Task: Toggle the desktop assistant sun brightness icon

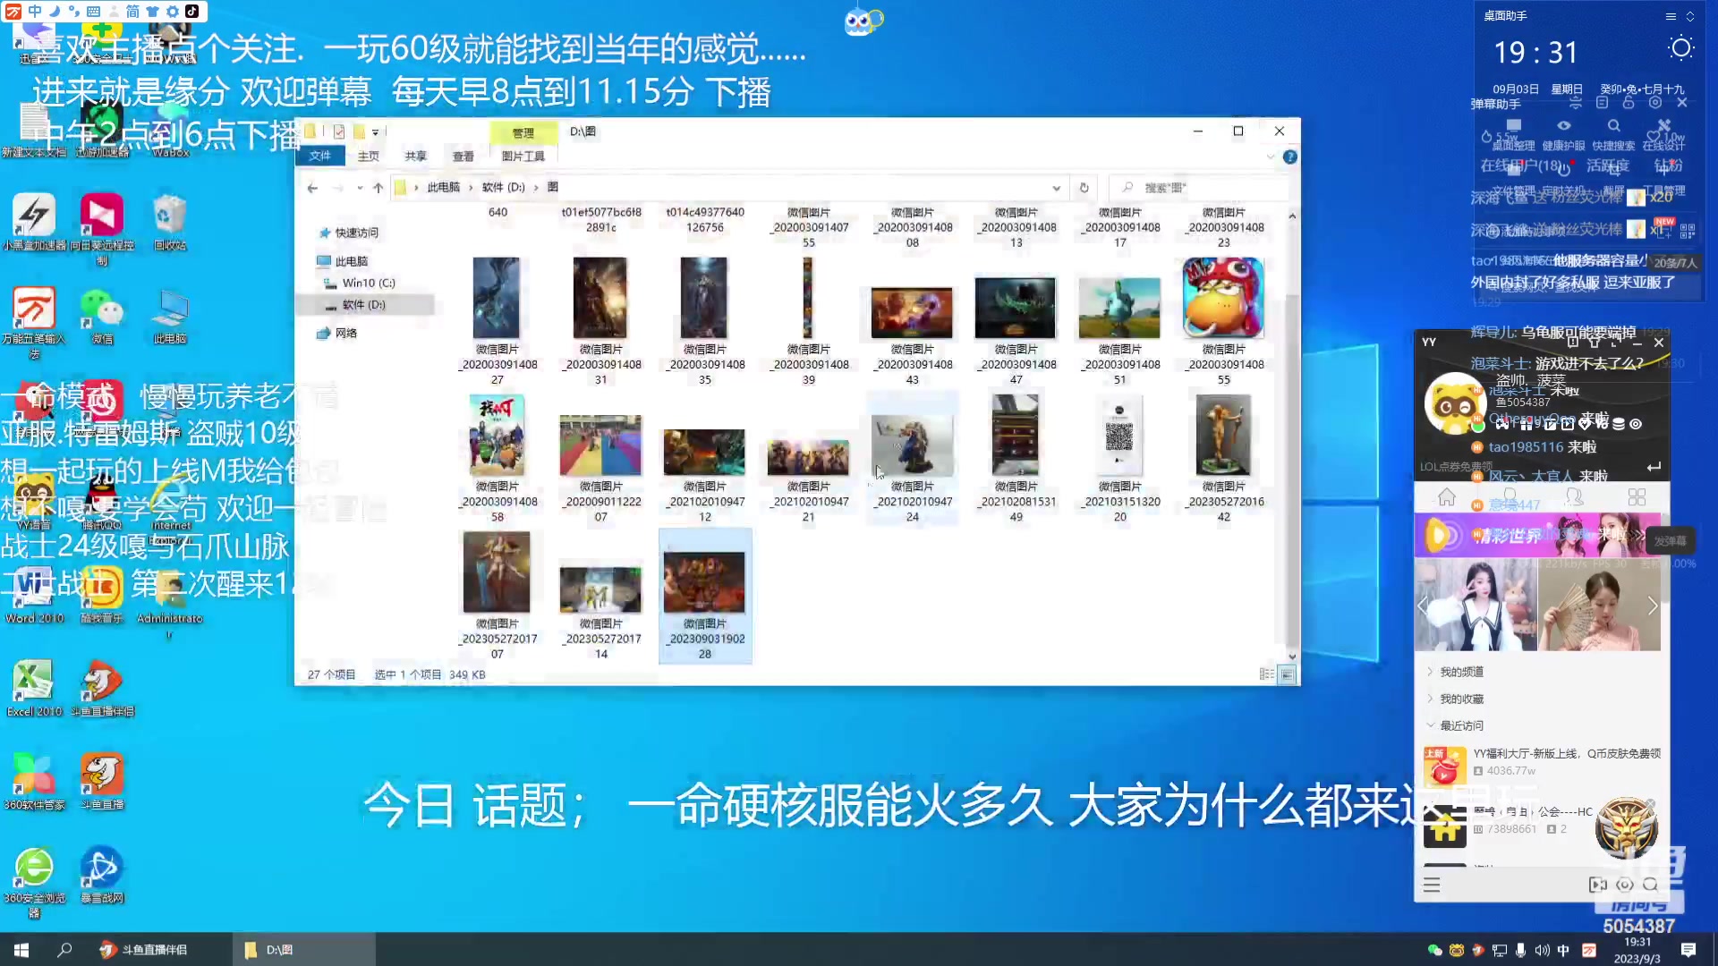Action: [1681, 48]
